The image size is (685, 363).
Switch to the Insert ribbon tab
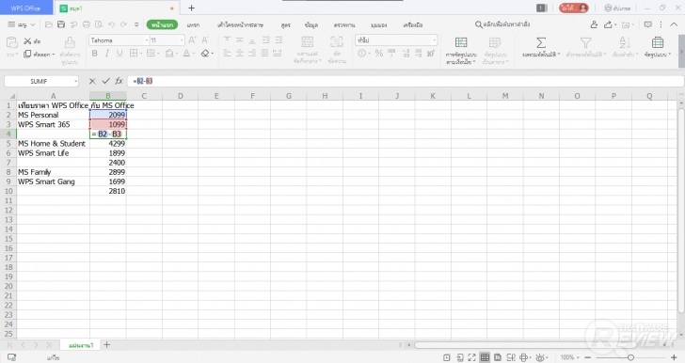[193, 24]
